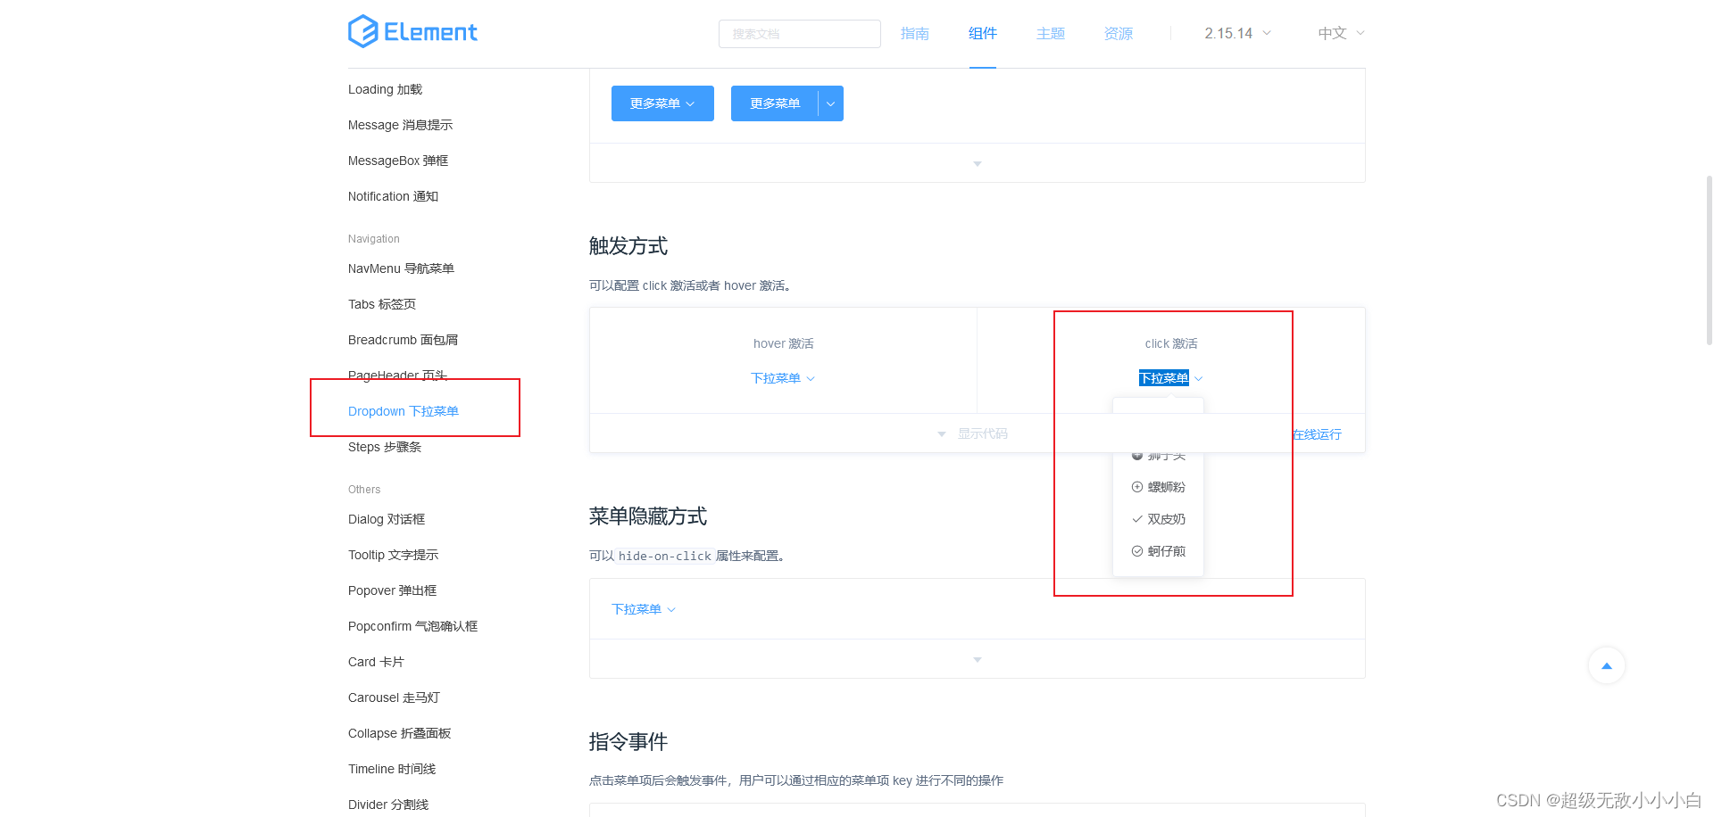
Task: Click the circle-plus icon beside 螺蛳粉
Action: point(1137,487)
